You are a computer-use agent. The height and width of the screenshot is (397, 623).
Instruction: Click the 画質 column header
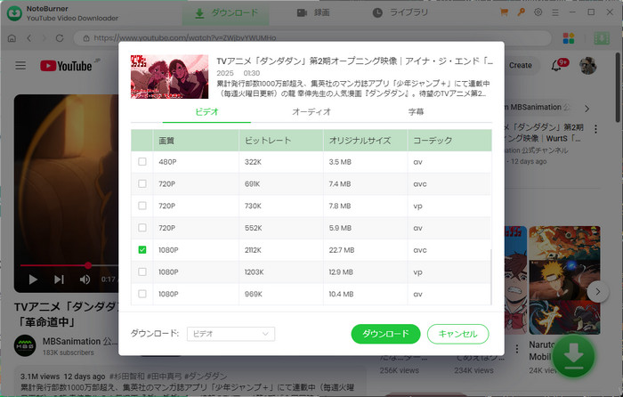coord(196,141)
